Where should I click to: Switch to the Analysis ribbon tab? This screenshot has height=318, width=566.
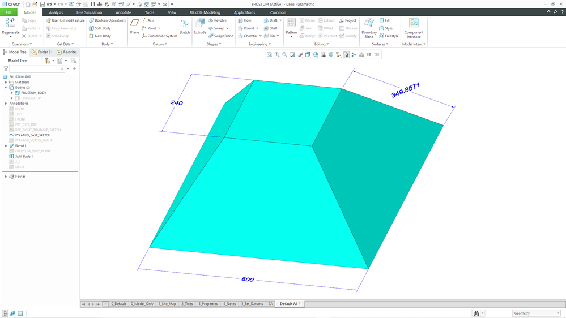(x=56, y=12)
